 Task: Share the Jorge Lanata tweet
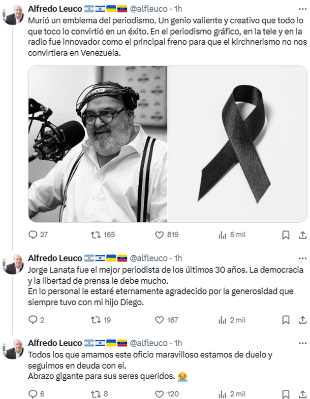(302, 320)
